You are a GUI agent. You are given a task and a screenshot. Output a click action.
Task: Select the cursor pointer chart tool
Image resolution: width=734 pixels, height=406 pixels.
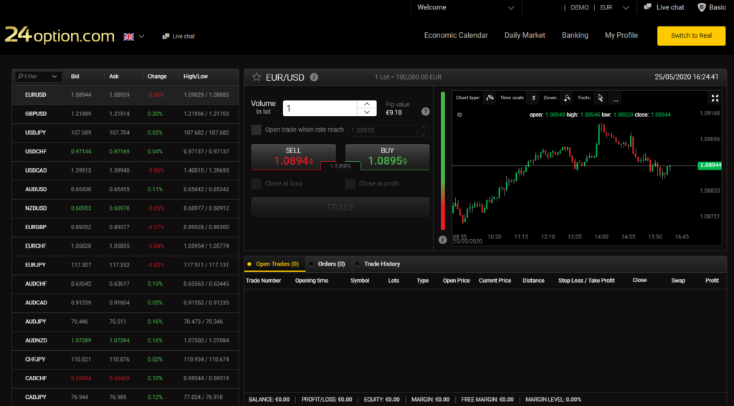(601, 98)
